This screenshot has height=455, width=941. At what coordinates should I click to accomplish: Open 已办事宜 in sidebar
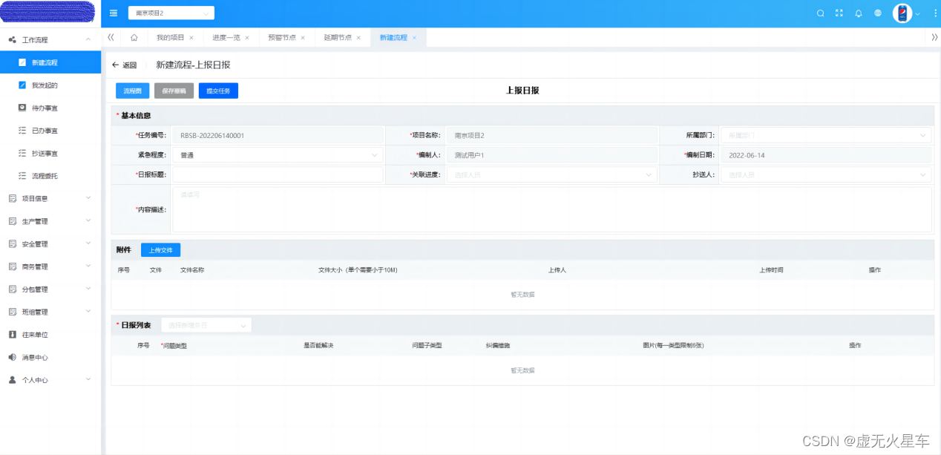[x=50, y=131]
